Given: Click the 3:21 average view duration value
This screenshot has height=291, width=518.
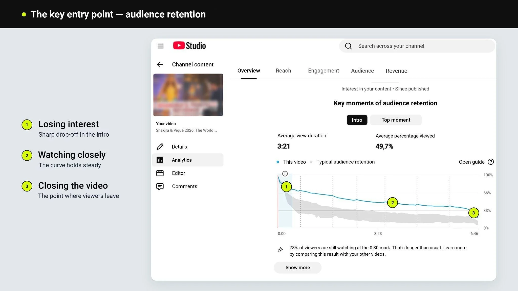Looking at the screenshot, I should pyautogui.click(x=284, y=146).
